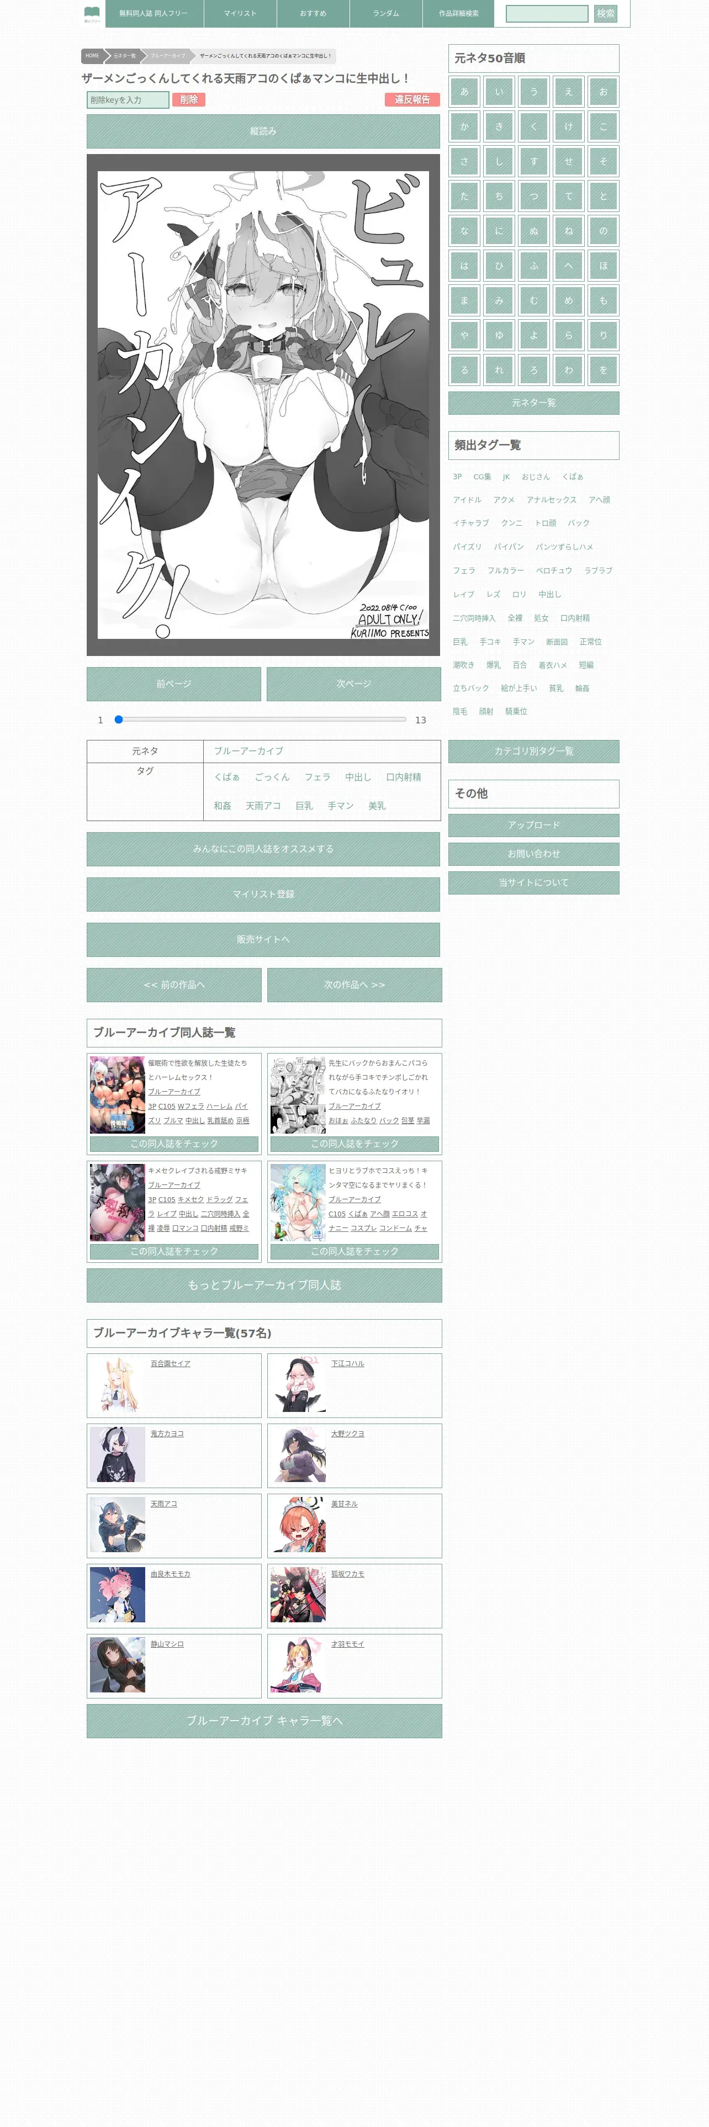
Task: Select り kana tile
Action: 604,335
